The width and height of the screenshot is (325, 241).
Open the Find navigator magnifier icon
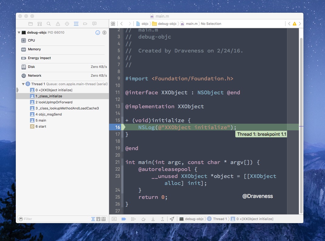(49, 24)
